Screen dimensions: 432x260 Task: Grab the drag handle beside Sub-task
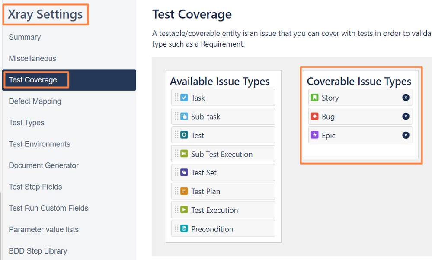coord(176,116)
